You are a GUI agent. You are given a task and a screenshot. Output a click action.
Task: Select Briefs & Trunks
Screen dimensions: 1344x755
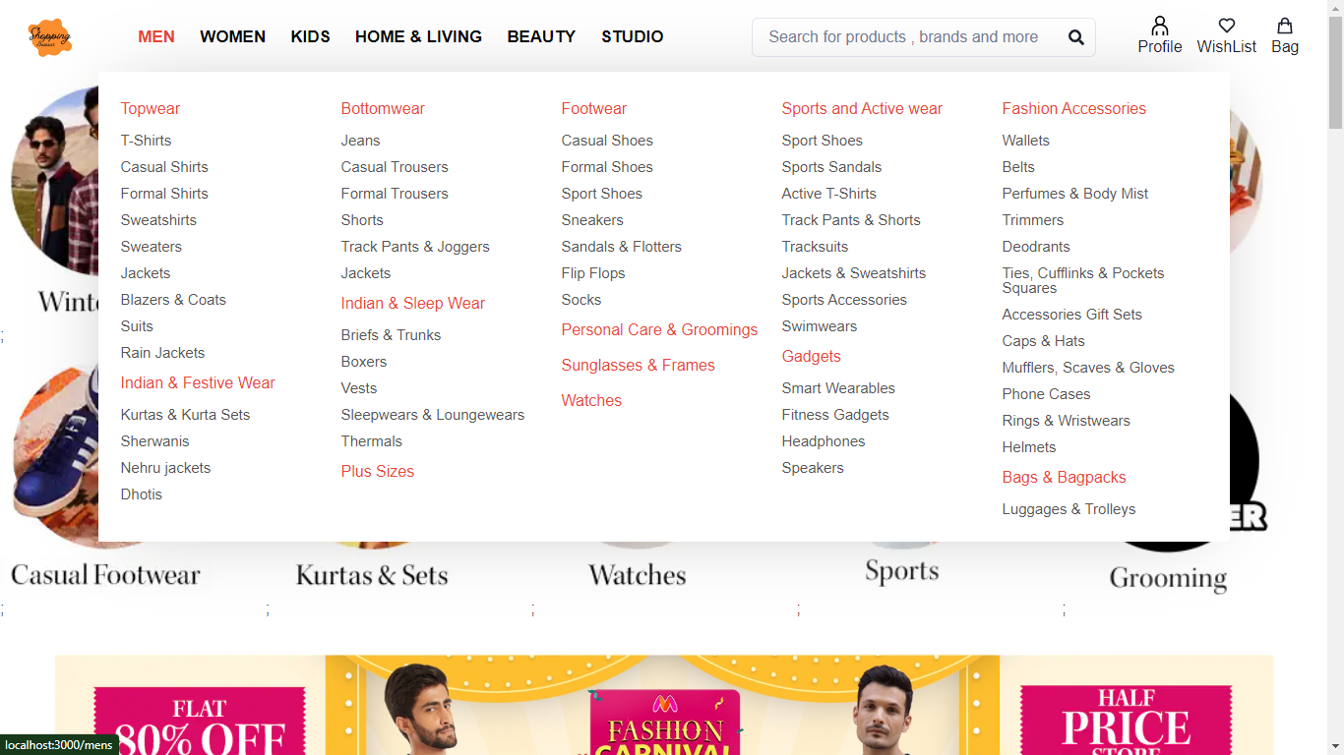pos(391,335)
